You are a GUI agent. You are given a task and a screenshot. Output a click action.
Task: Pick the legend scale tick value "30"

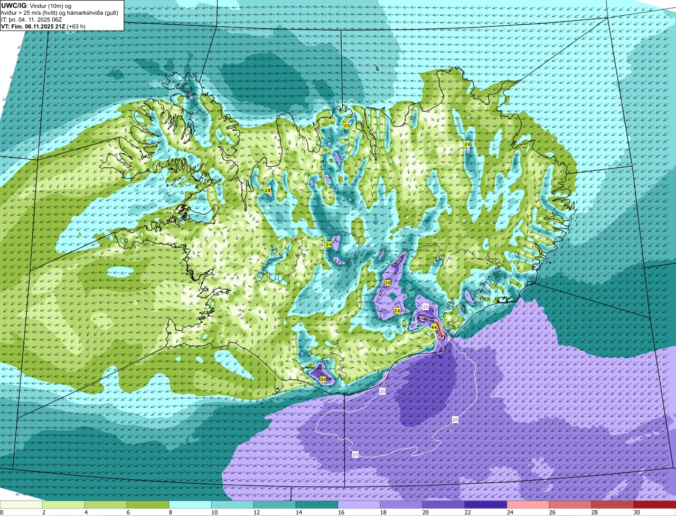pos(636,512)
